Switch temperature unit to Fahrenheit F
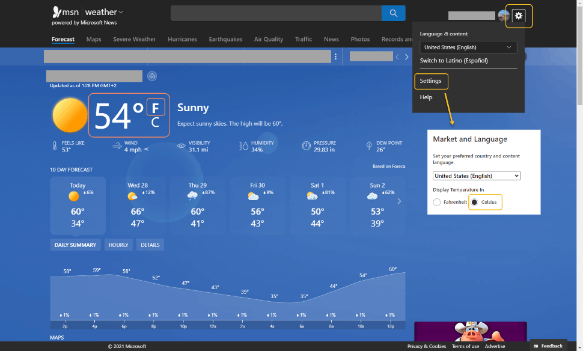This screenshot has height=351, width=583. [156, 108]
